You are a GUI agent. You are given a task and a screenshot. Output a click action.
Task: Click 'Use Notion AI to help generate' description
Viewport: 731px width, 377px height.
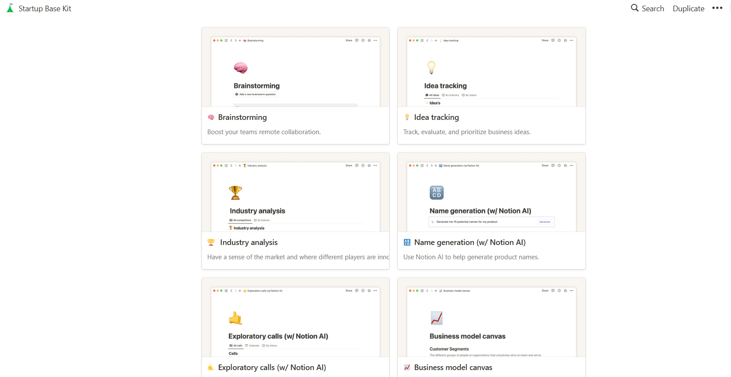[471, 257]
